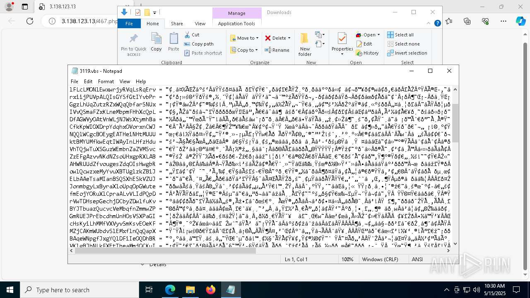The height and width of the screenshot is (298, 530).
Task: Open Edge Browser essentials heart icon
Action: [x=485, y=21]
